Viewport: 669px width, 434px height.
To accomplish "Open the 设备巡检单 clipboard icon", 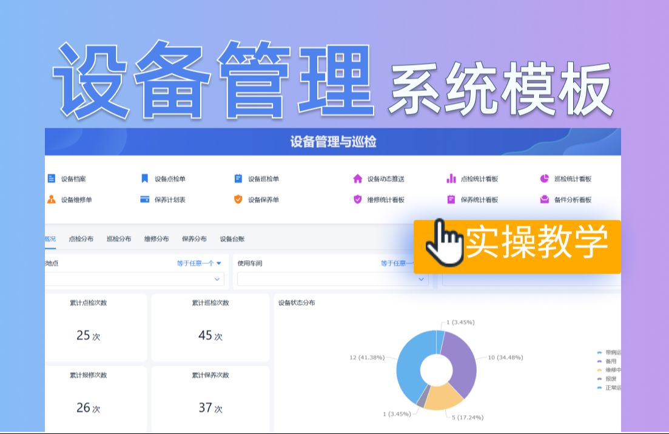I will tap(238, 179).
